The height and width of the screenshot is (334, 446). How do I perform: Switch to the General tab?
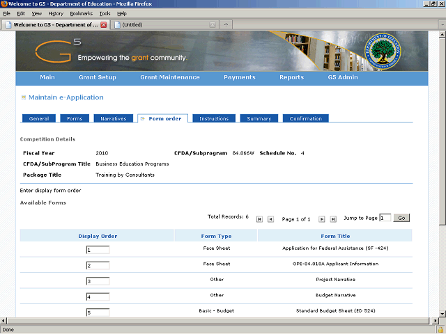[x=39, y=118]
